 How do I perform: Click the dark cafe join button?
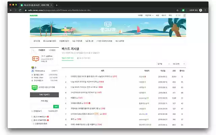[44, 95]
